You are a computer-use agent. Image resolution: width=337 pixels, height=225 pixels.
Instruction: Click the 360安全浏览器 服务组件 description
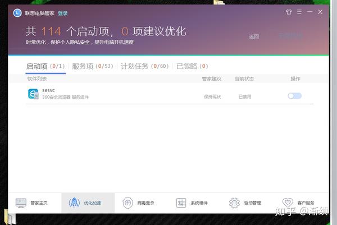coord(65,97)
